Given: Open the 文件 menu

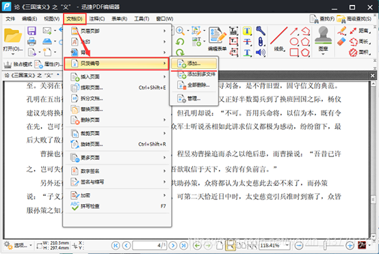Looking at the screenshot, I should pyautogui.click(x=10, y=19).
